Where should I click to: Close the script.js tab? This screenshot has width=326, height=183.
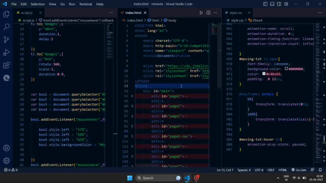pos(40,13)
